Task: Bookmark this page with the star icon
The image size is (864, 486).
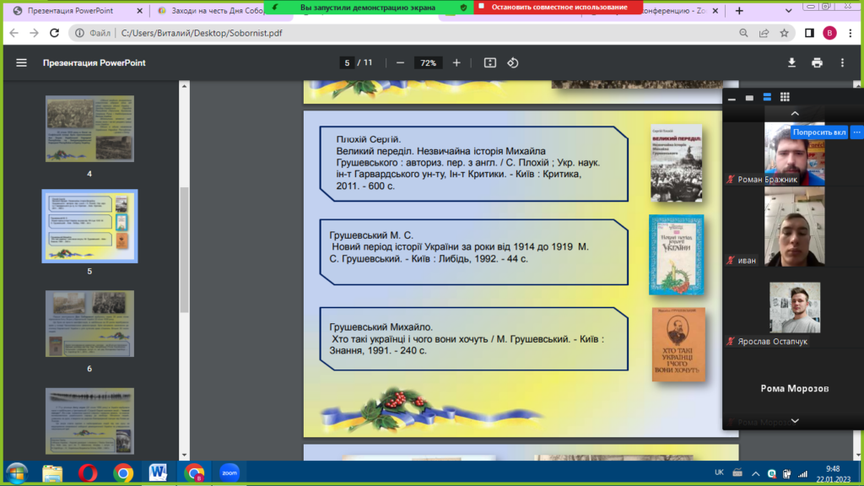Action: tap(784, 34)
